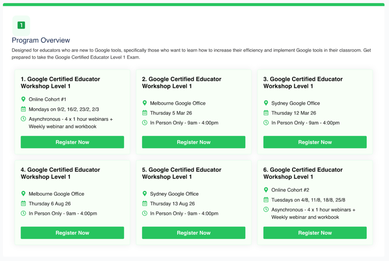Click calendar icon beside Mondays on 9/2 dates
Screen dimensions: 389x261
click(x=23, y=109)
